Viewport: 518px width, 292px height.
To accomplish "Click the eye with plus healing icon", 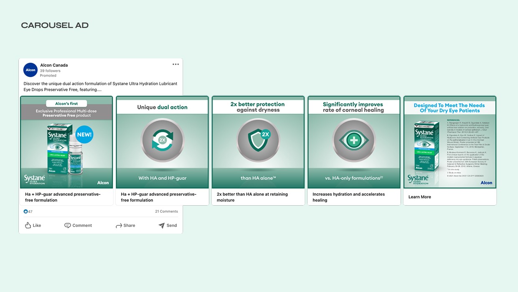I will [354, 140].
